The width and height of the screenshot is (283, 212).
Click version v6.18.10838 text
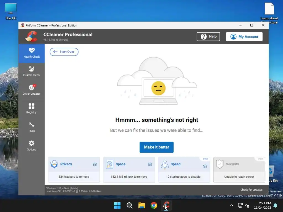(x=56, y=39)
